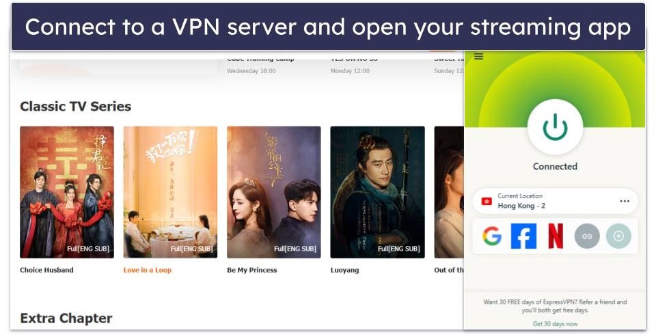Click the Classic TV Series heading
The height and width of the screenshot is (335, 656).
pos(75,107)
